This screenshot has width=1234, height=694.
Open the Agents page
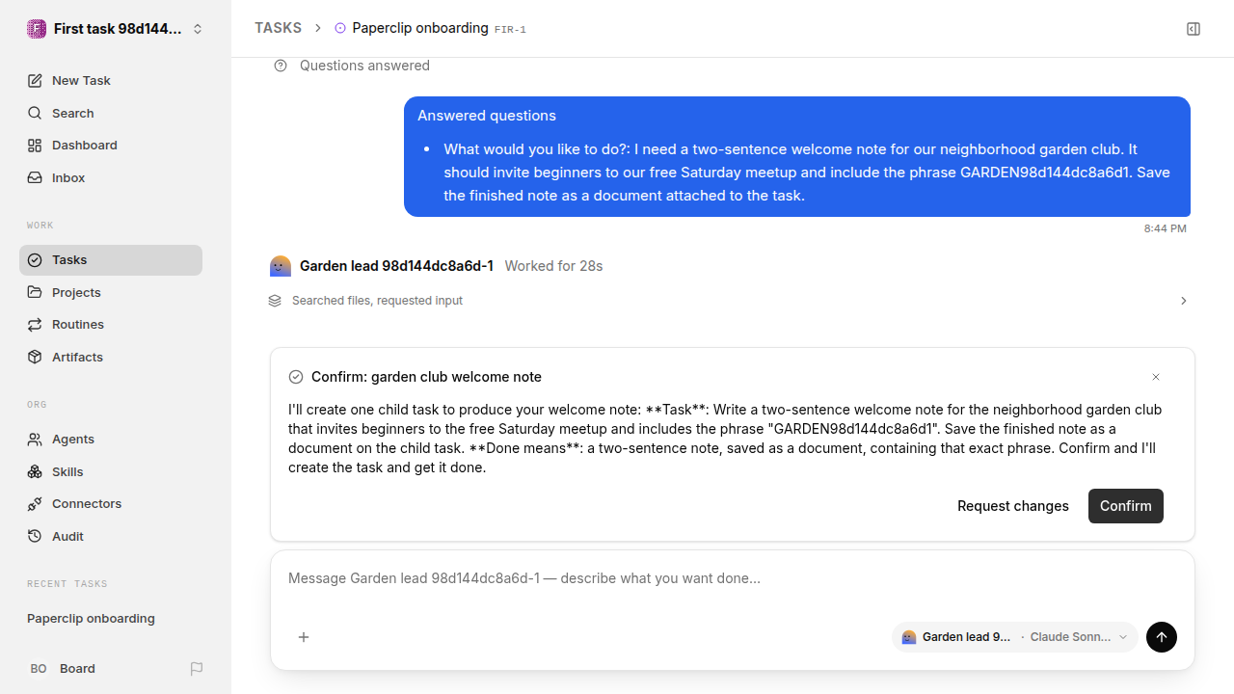[111, 440]
